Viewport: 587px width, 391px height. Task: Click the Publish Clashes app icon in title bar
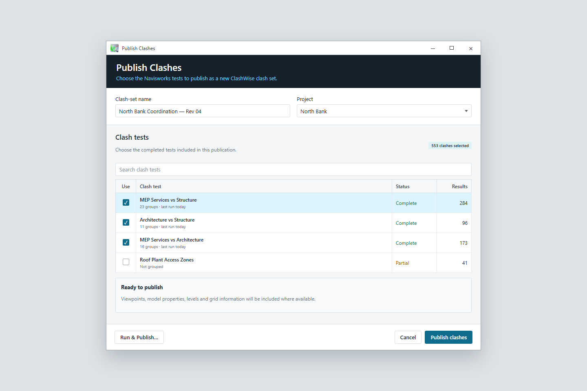115,48
